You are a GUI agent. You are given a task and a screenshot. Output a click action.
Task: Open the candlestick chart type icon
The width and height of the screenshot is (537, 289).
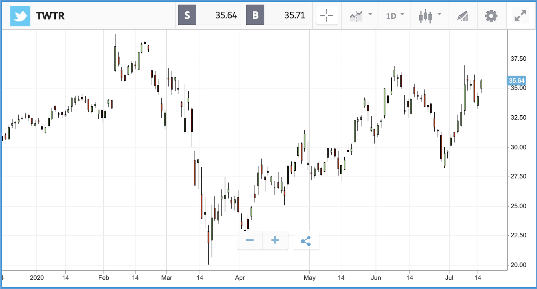pos(425,16)
